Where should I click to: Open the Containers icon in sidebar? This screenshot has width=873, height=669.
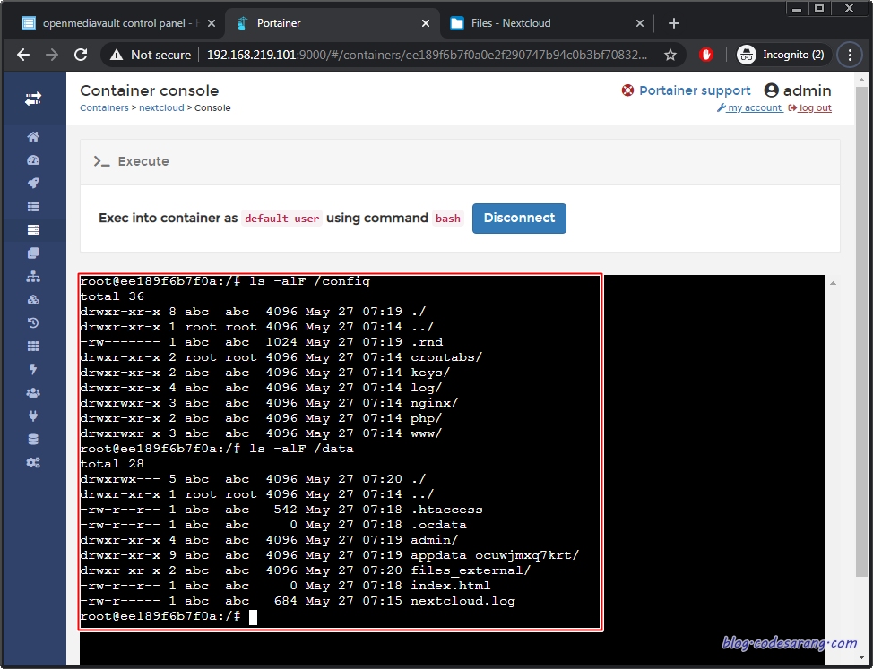(x=33, y=229)
